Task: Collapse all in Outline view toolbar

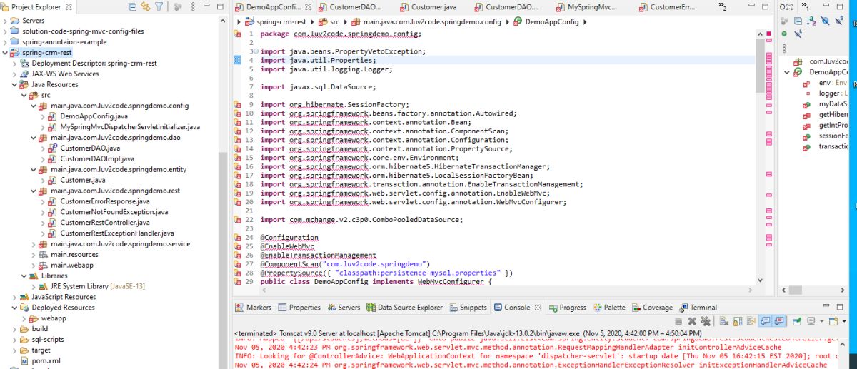Action: [798, 21]
